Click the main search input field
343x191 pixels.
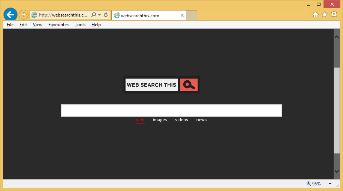coord(171,111)
